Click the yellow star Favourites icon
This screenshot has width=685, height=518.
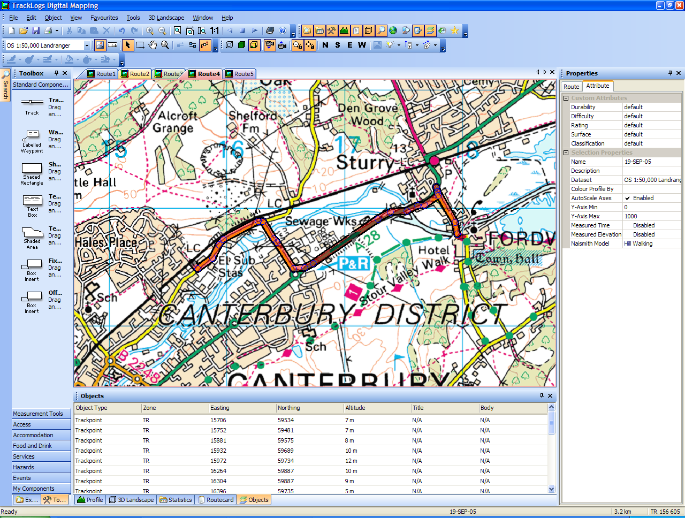click(x=454, y=31)
